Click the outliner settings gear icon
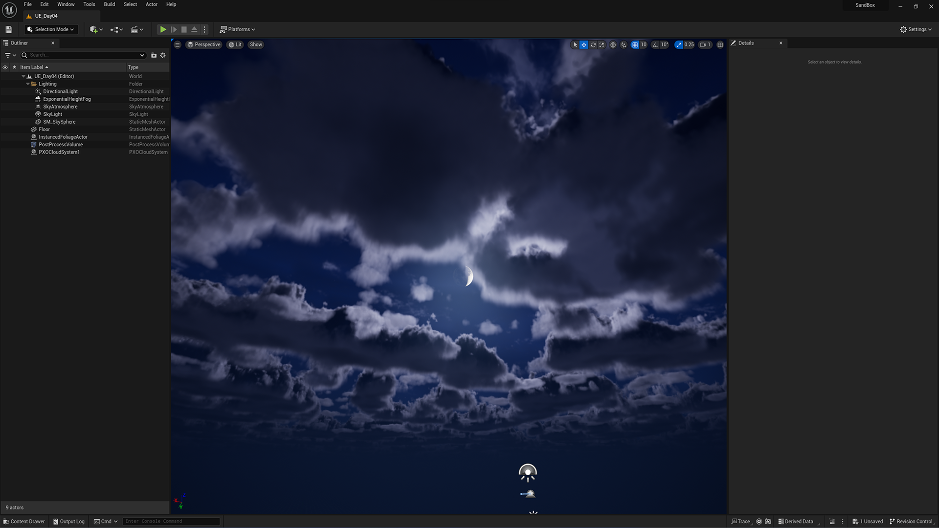The width and height of the screenshot is (939, 528). pos(163,55)
